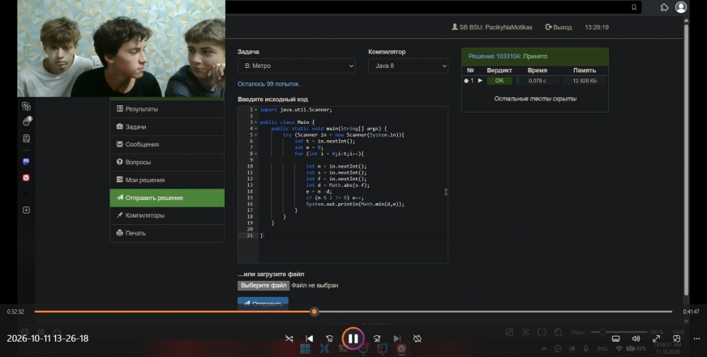Open the Компилятор dropdown (Java 8)
707x357 pixels.
pos(408,66)
